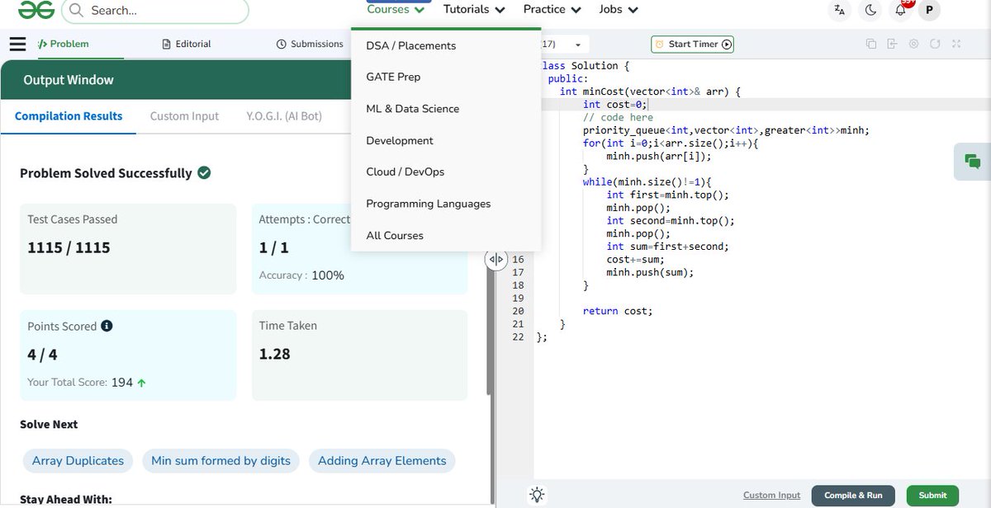Viewport: 991px width, 508px height.
Task: Click the translate language icon
Action: point(840,10)
